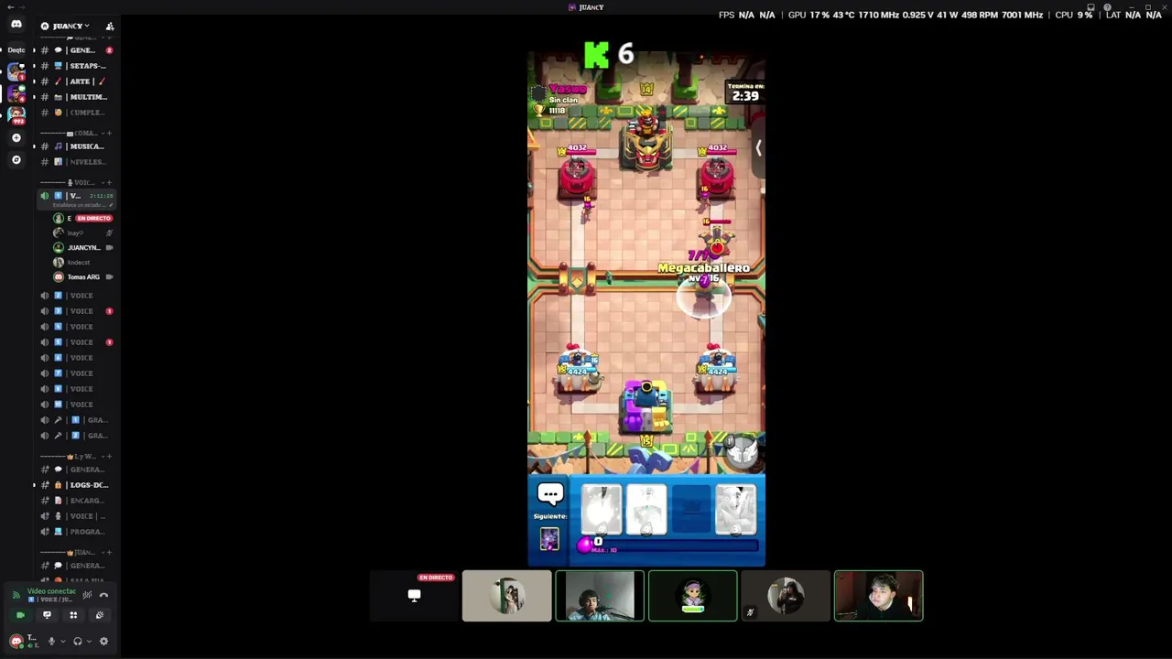Image resolution: width=1172 pixels, height=659 pixels.
Task: Click the green voice connection signal icon
Action: click(16, 595)
